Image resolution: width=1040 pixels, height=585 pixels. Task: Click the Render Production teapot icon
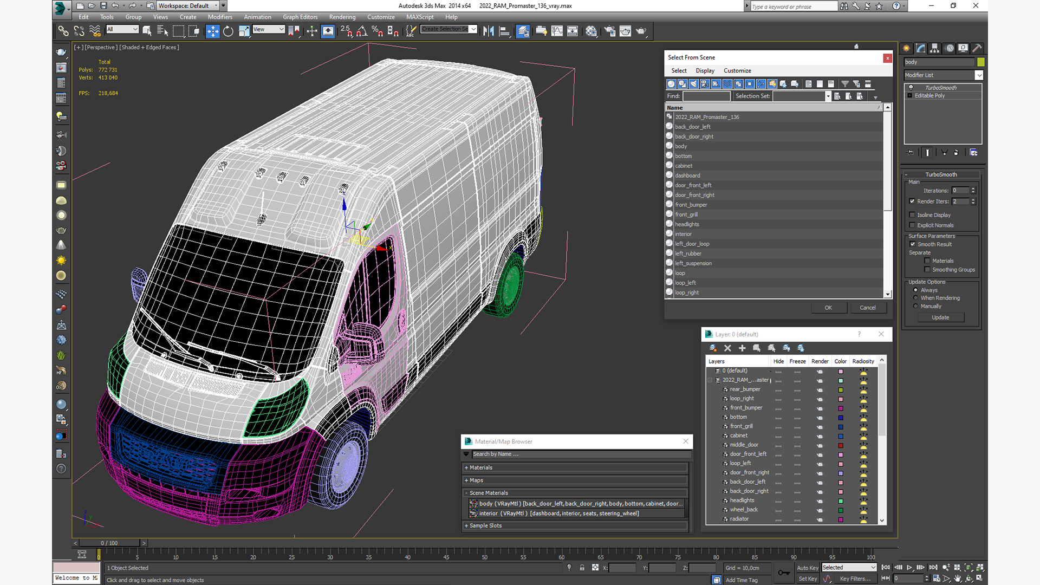coord(641,31)
